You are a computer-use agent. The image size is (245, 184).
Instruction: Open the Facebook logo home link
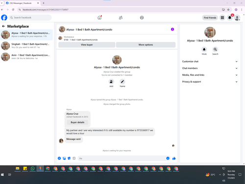pyautogui.click(x=4, y=18)
